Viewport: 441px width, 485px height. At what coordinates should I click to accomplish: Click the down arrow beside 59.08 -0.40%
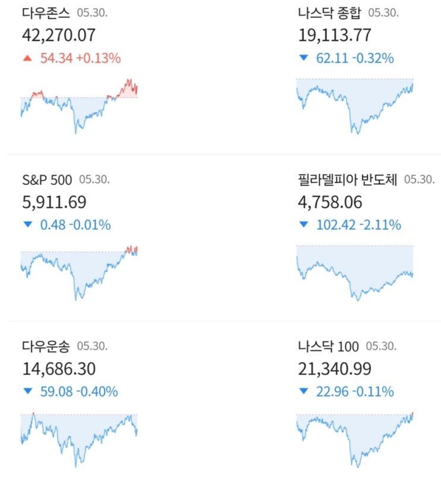coord(27,392)
